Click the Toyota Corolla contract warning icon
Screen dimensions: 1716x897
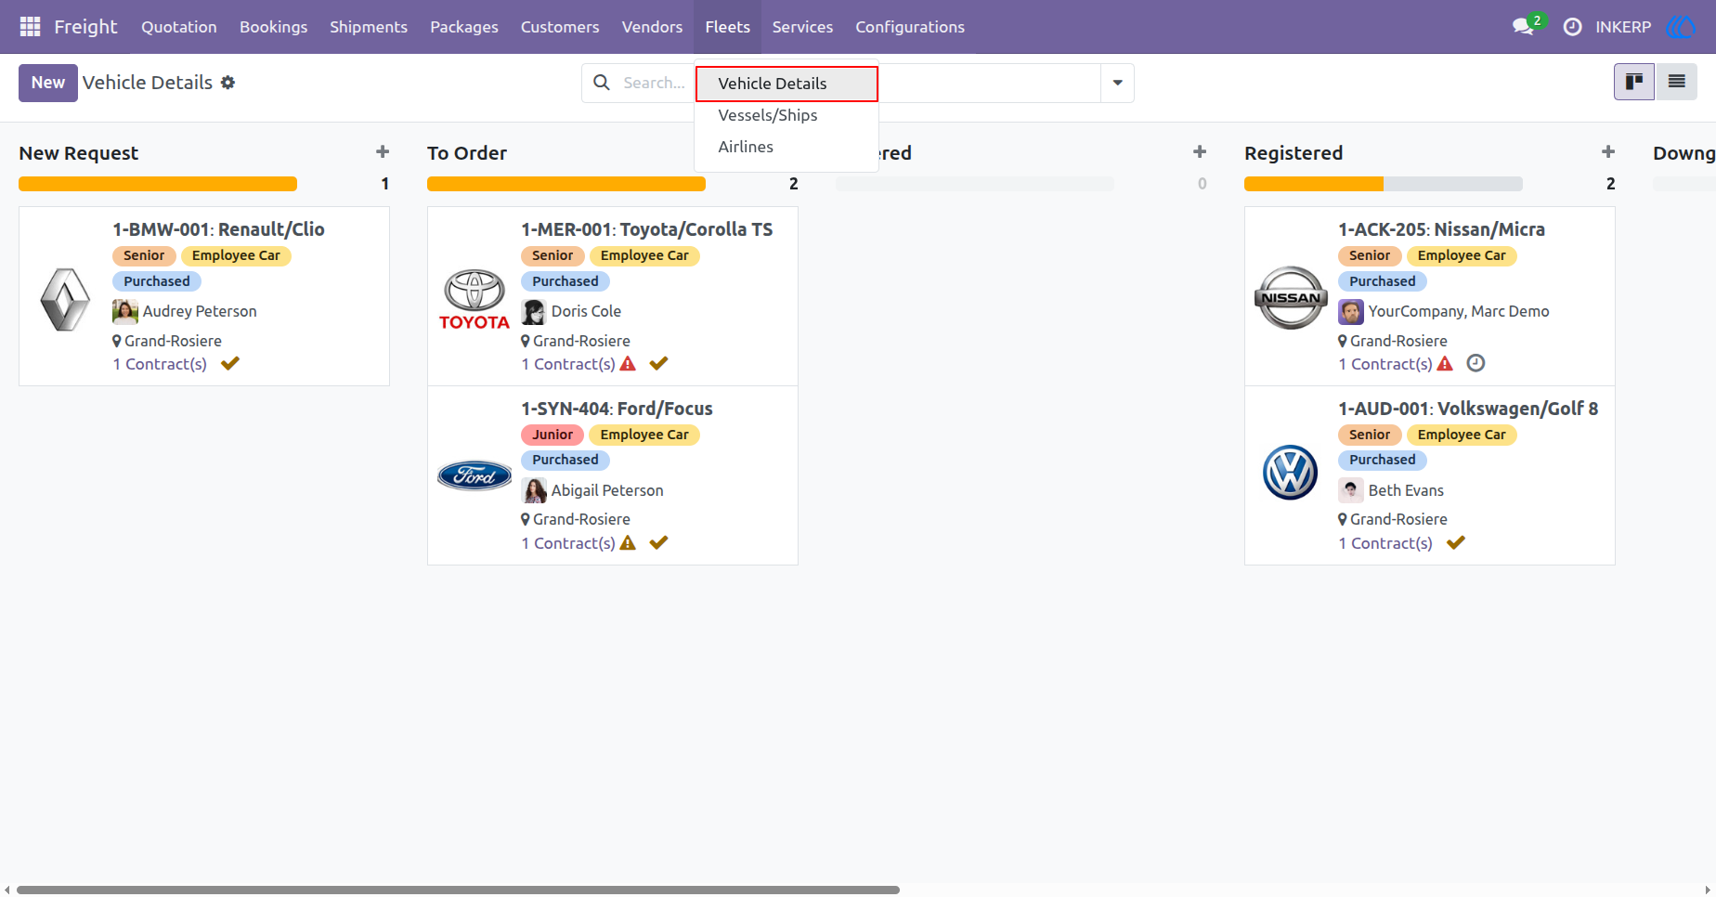pos(628,364)
